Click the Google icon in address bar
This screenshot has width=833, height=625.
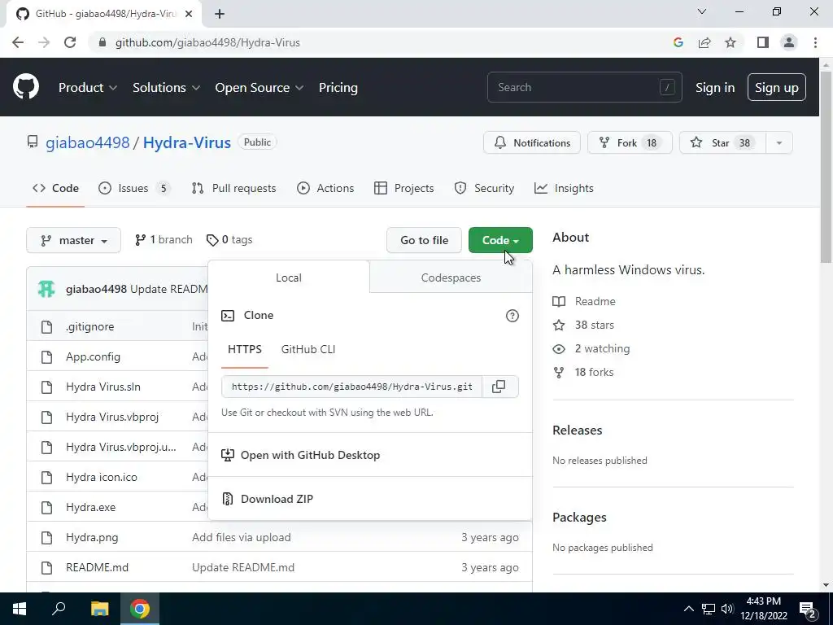point(678,42)
